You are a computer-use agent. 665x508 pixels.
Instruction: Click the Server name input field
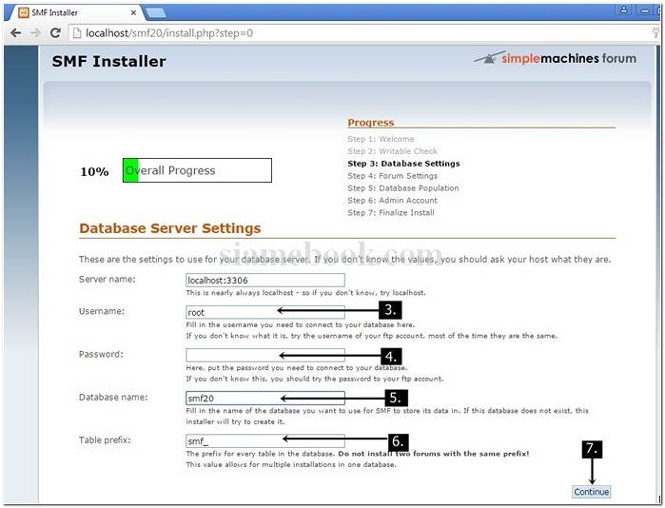tap(265, 280)
